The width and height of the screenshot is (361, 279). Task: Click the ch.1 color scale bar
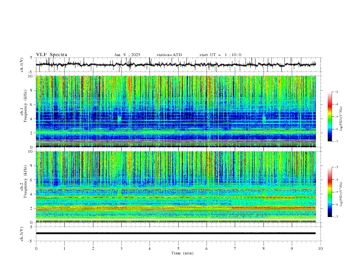click(x=330, y=117)
